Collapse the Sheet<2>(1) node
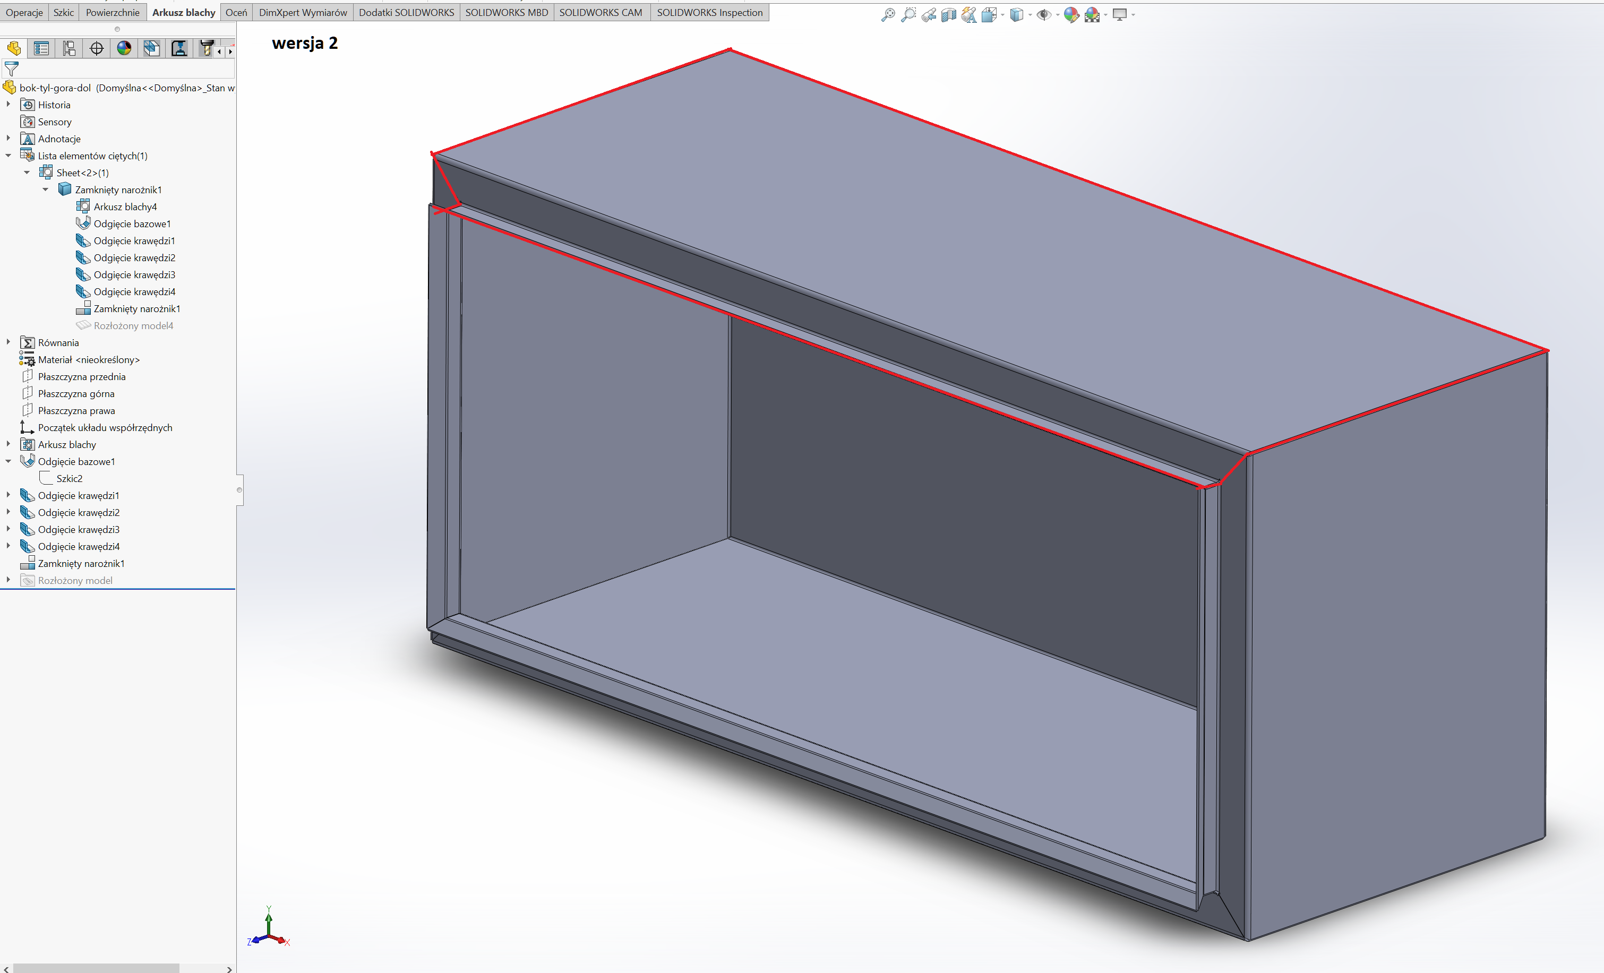Image resolution: width=1604 pixels, height=973 pixels. (27, 173)
